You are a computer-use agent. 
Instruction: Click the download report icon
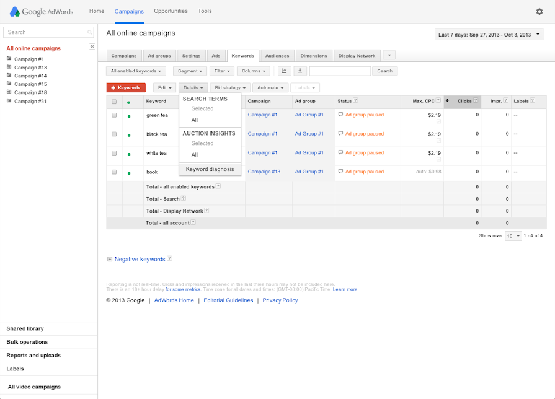[300, 71]
